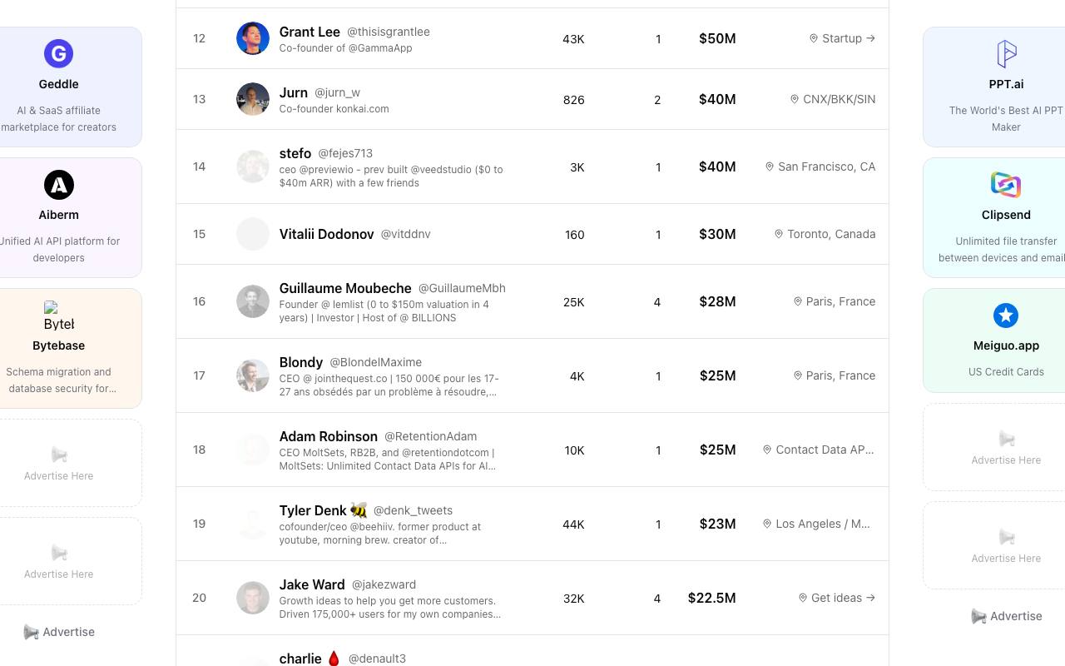Open the PPT.ai logo icon
Screen dimensions: 1065x666
pos(1006,54)
